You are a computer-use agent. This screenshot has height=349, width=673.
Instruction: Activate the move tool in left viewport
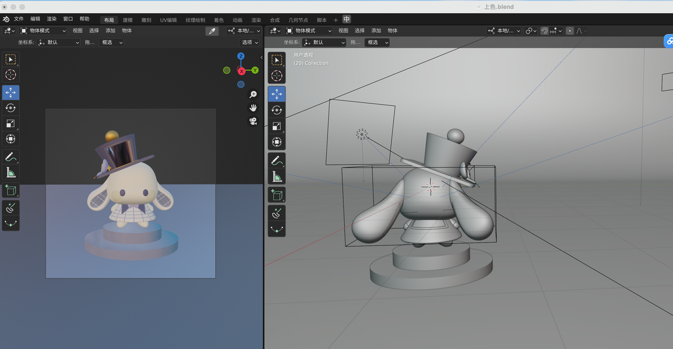[10, 92]
